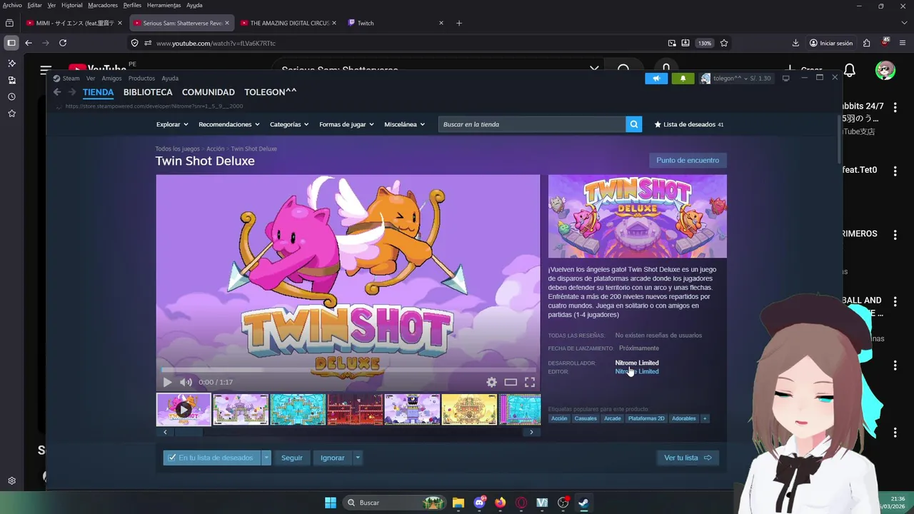Seek in the trailer progress bar

pos(348,369)
